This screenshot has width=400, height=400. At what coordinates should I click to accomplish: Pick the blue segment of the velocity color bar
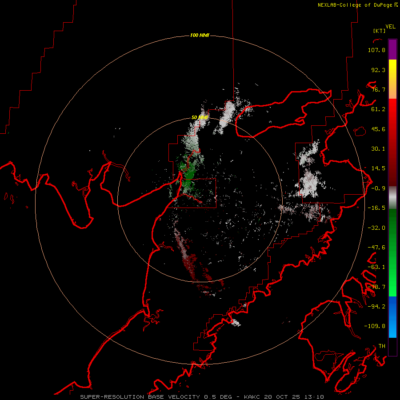pyautogui.click(x=392, y=317)
